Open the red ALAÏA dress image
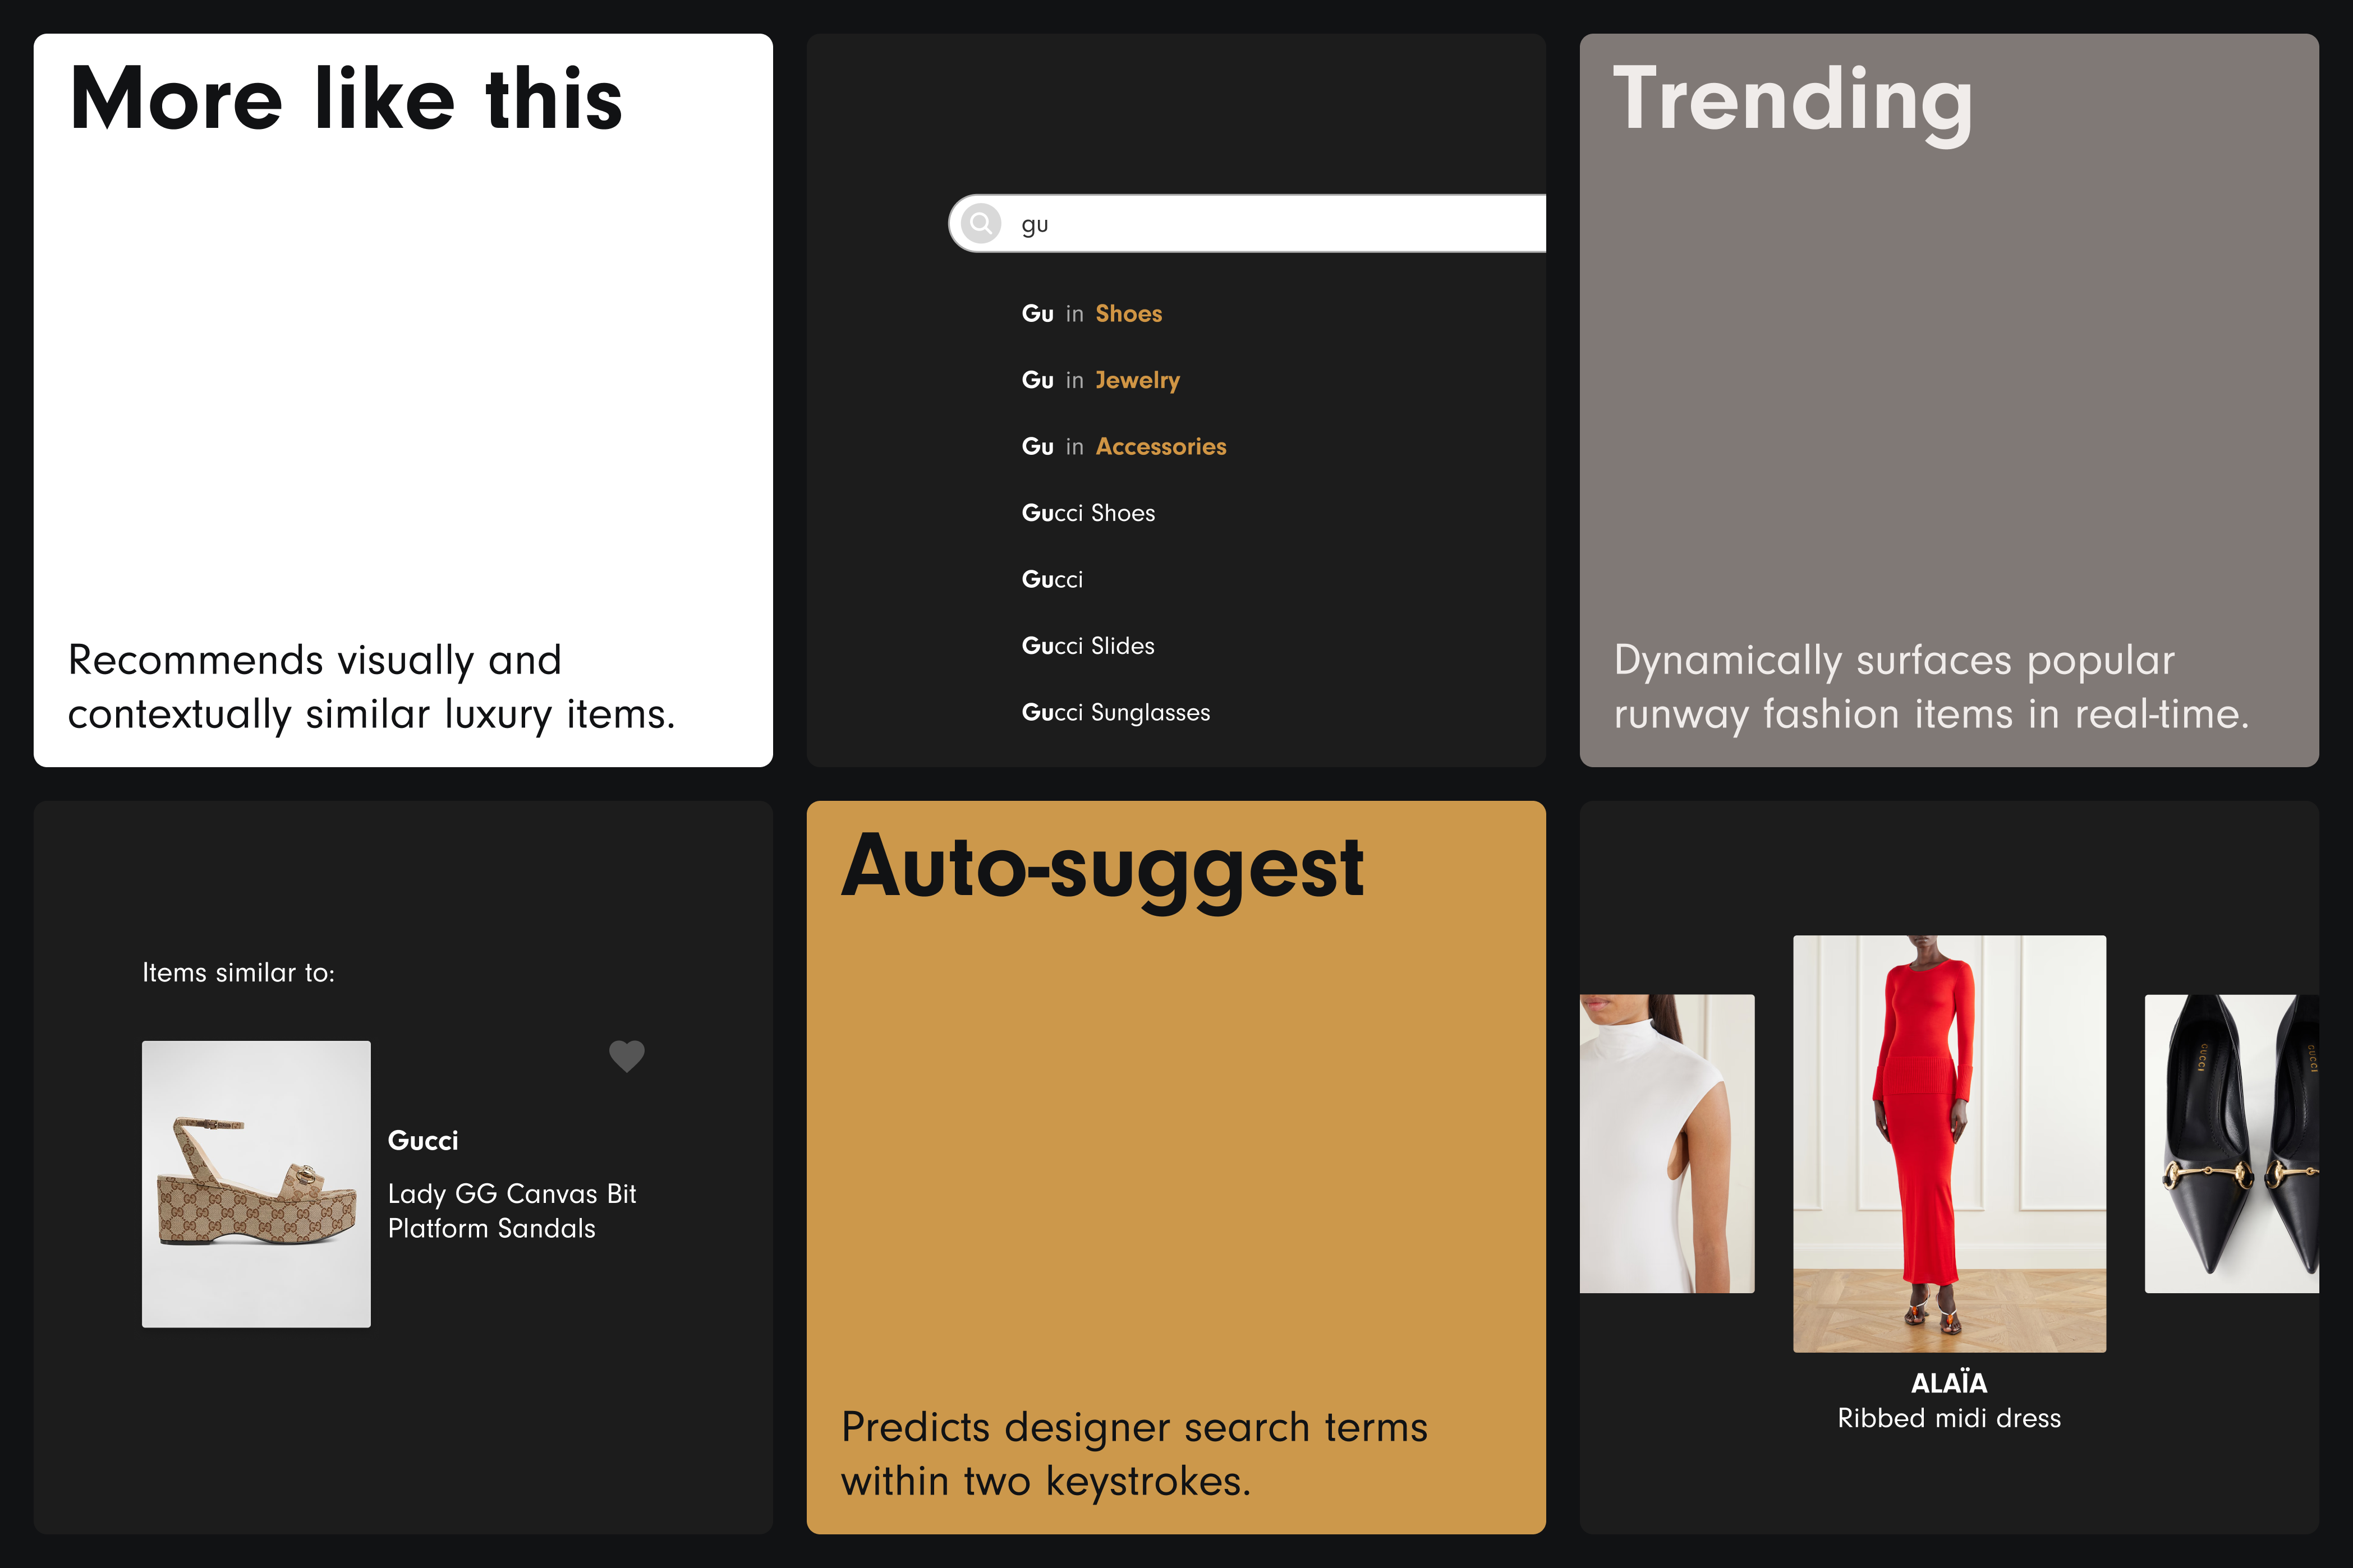Image resolution: width=2353 pixels, height=1568 pixels. (1949, 1143)
